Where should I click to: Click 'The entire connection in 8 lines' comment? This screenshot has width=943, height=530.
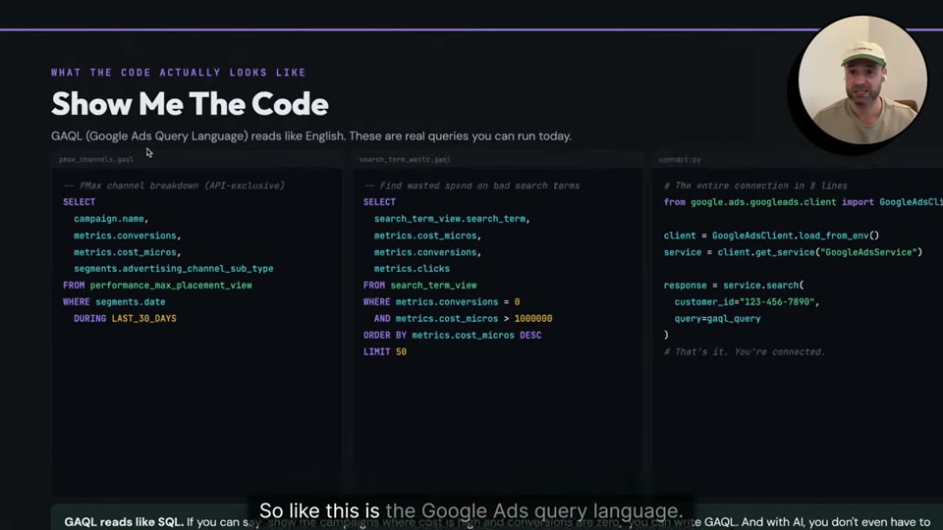pos(755,185)
